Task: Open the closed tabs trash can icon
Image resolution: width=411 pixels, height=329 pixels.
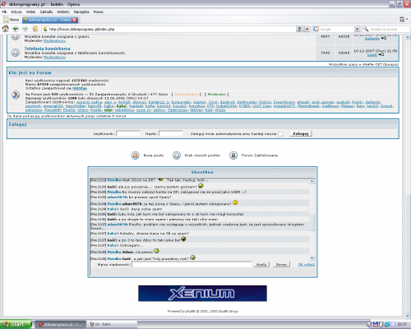Action: point(402,20)
